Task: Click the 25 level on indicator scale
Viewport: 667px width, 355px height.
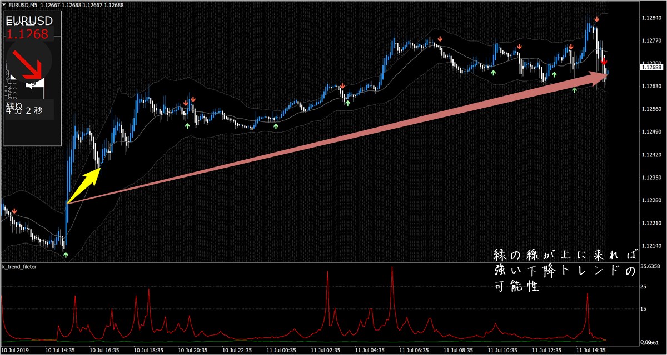Action: [x=644, y=287]
